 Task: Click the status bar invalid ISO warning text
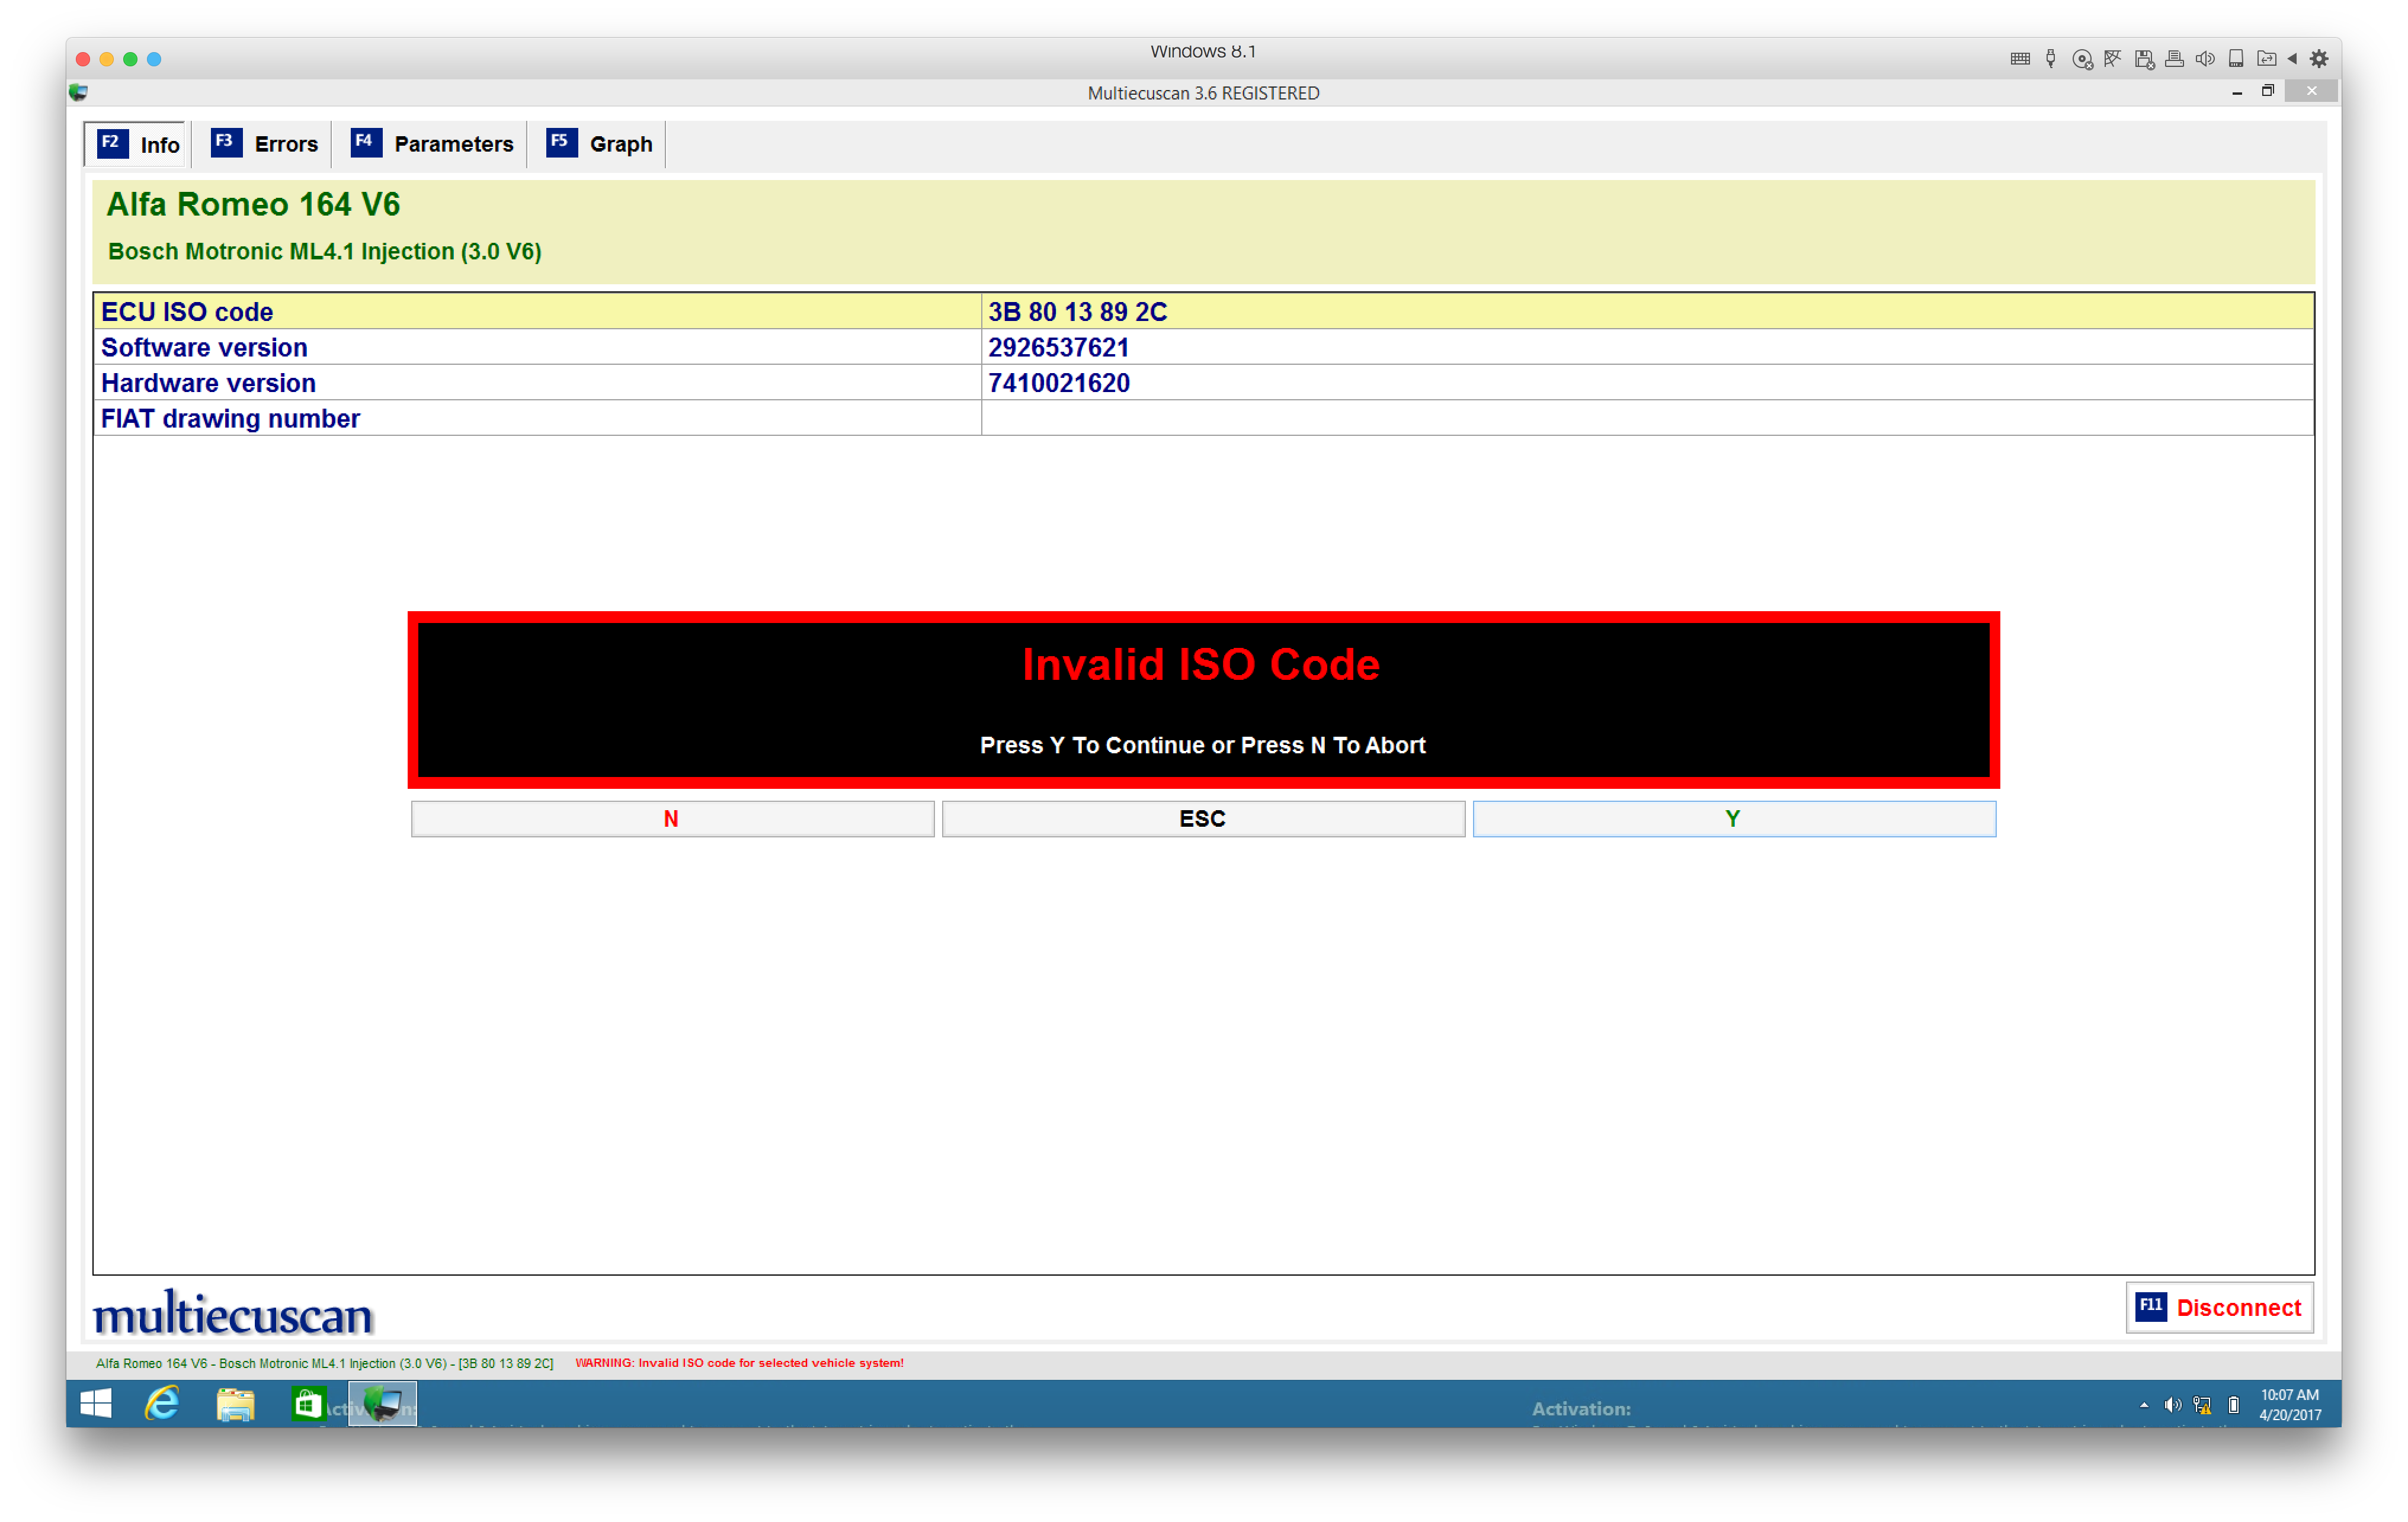coord(739,1362)
